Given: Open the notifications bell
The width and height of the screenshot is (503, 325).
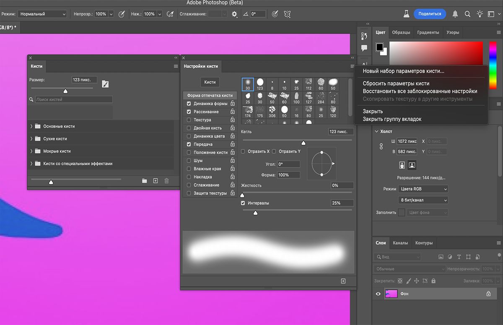Looking at the screenshot, I should 455,14.
